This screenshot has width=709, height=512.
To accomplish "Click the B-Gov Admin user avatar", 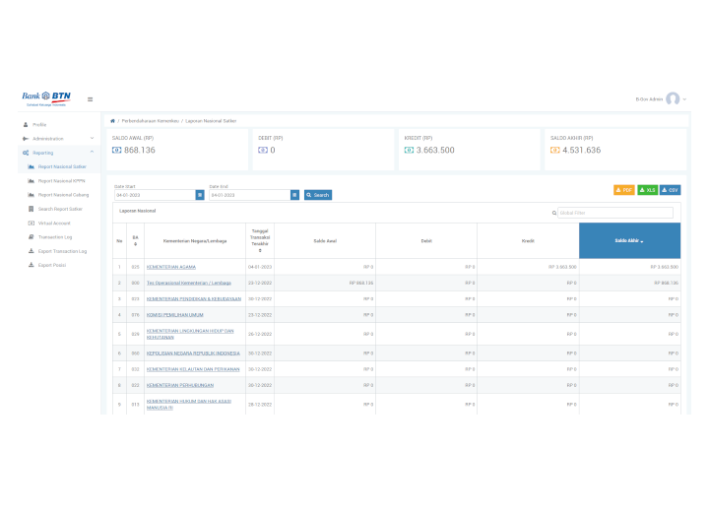I will (673, 98).
